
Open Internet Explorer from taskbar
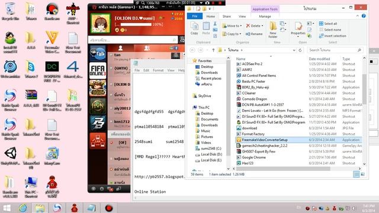pos(23,208)
